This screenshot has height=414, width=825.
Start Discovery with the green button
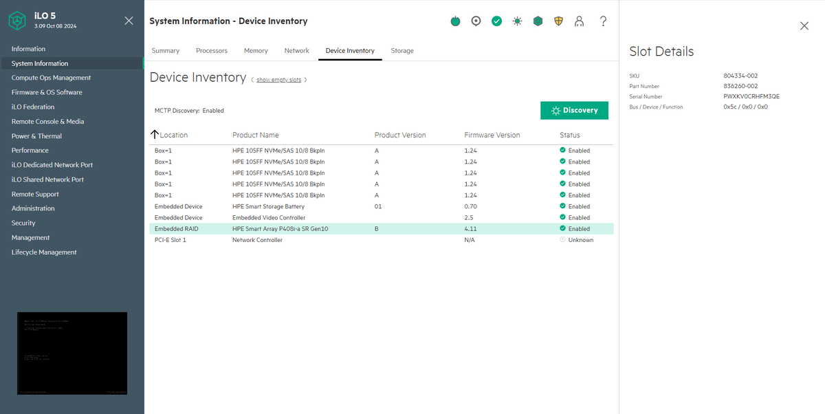574,110
